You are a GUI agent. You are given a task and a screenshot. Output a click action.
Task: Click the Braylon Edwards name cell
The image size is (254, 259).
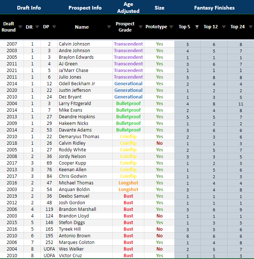click(85, 57)
